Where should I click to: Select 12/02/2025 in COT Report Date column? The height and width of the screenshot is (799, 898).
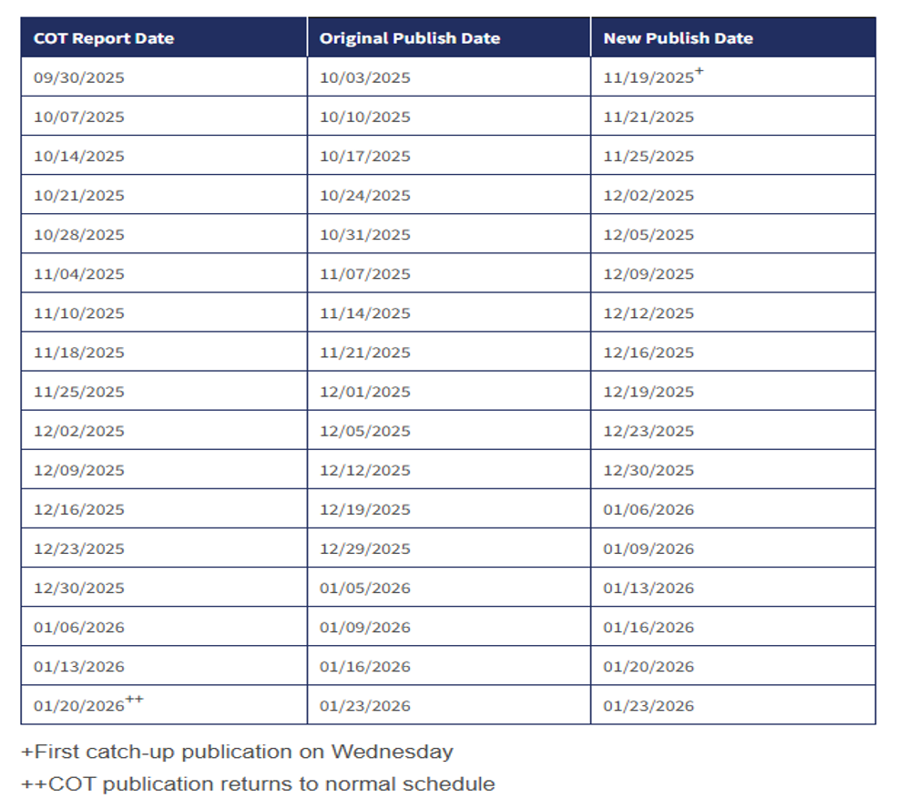(79, 431)
